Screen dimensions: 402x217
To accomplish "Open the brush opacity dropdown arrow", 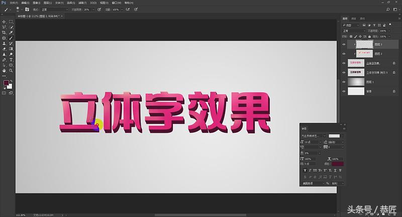I will pos(93,10).
